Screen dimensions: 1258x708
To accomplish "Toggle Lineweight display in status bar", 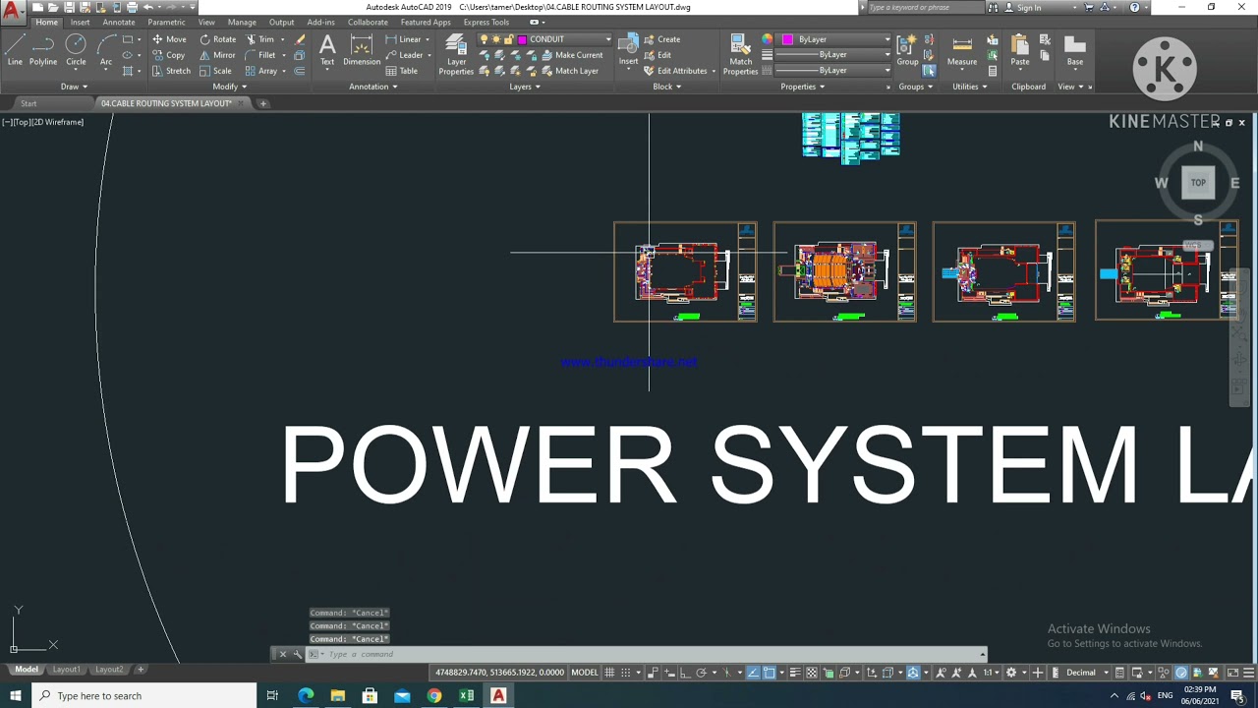I will 795,673.
